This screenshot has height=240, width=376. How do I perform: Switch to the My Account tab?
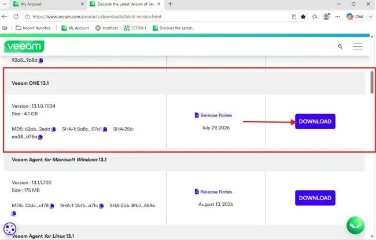click(x=49, y=4)
